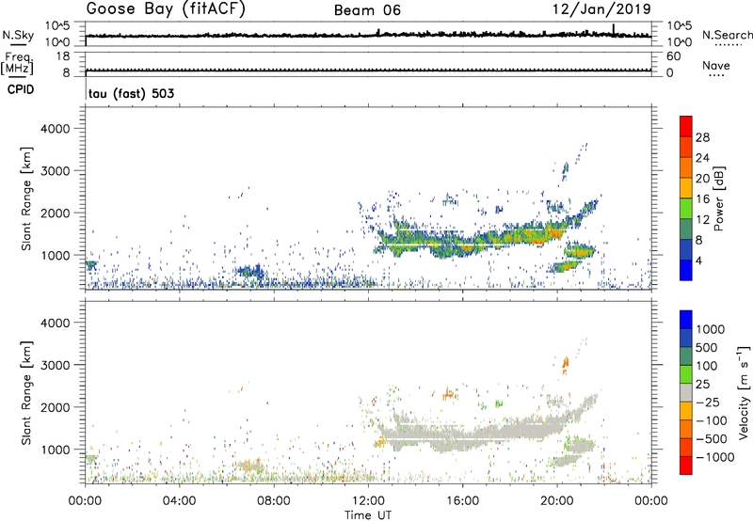
Task: Click the left-side '10^5' N.Sky tick
Action: (x=57, y=25)
